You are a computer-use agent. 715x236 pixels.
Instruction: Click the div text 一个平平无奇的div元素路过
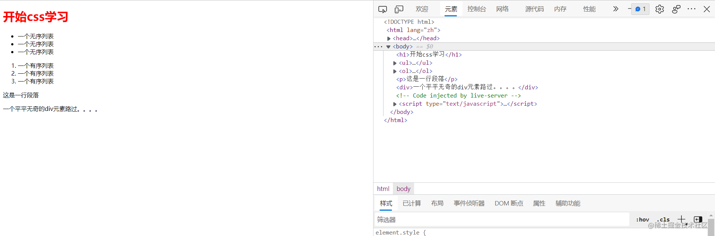[51, 109]
